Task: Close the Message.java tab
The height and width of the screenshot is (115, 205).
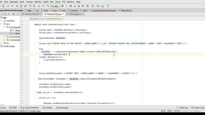Action: coord(83,14)
